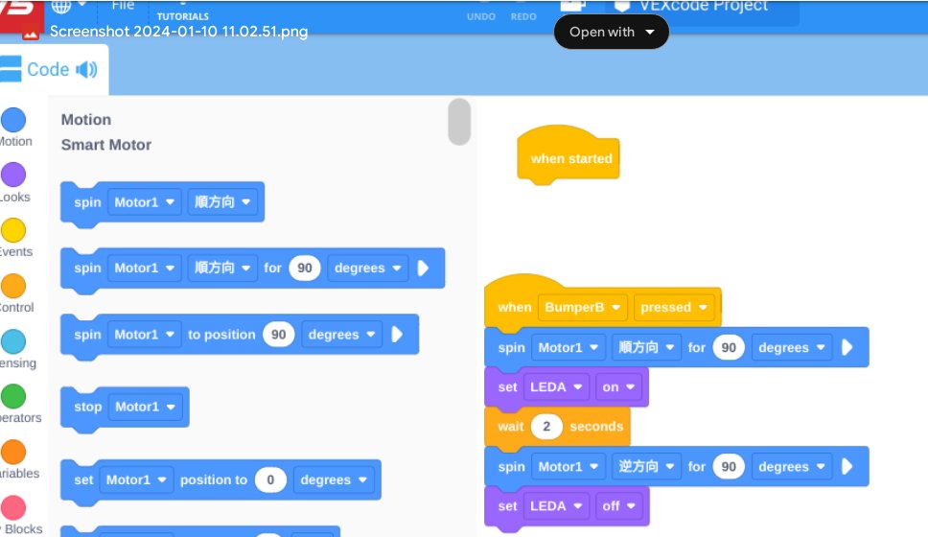Click the UNDO button
Image resolution: width=928 pixels, height=537 pixels.
[x=481, y=16]
